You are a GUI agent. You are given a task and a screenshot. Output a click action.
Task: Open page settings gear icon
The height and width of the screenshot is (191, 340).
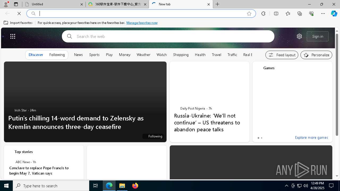pos(299,36)
